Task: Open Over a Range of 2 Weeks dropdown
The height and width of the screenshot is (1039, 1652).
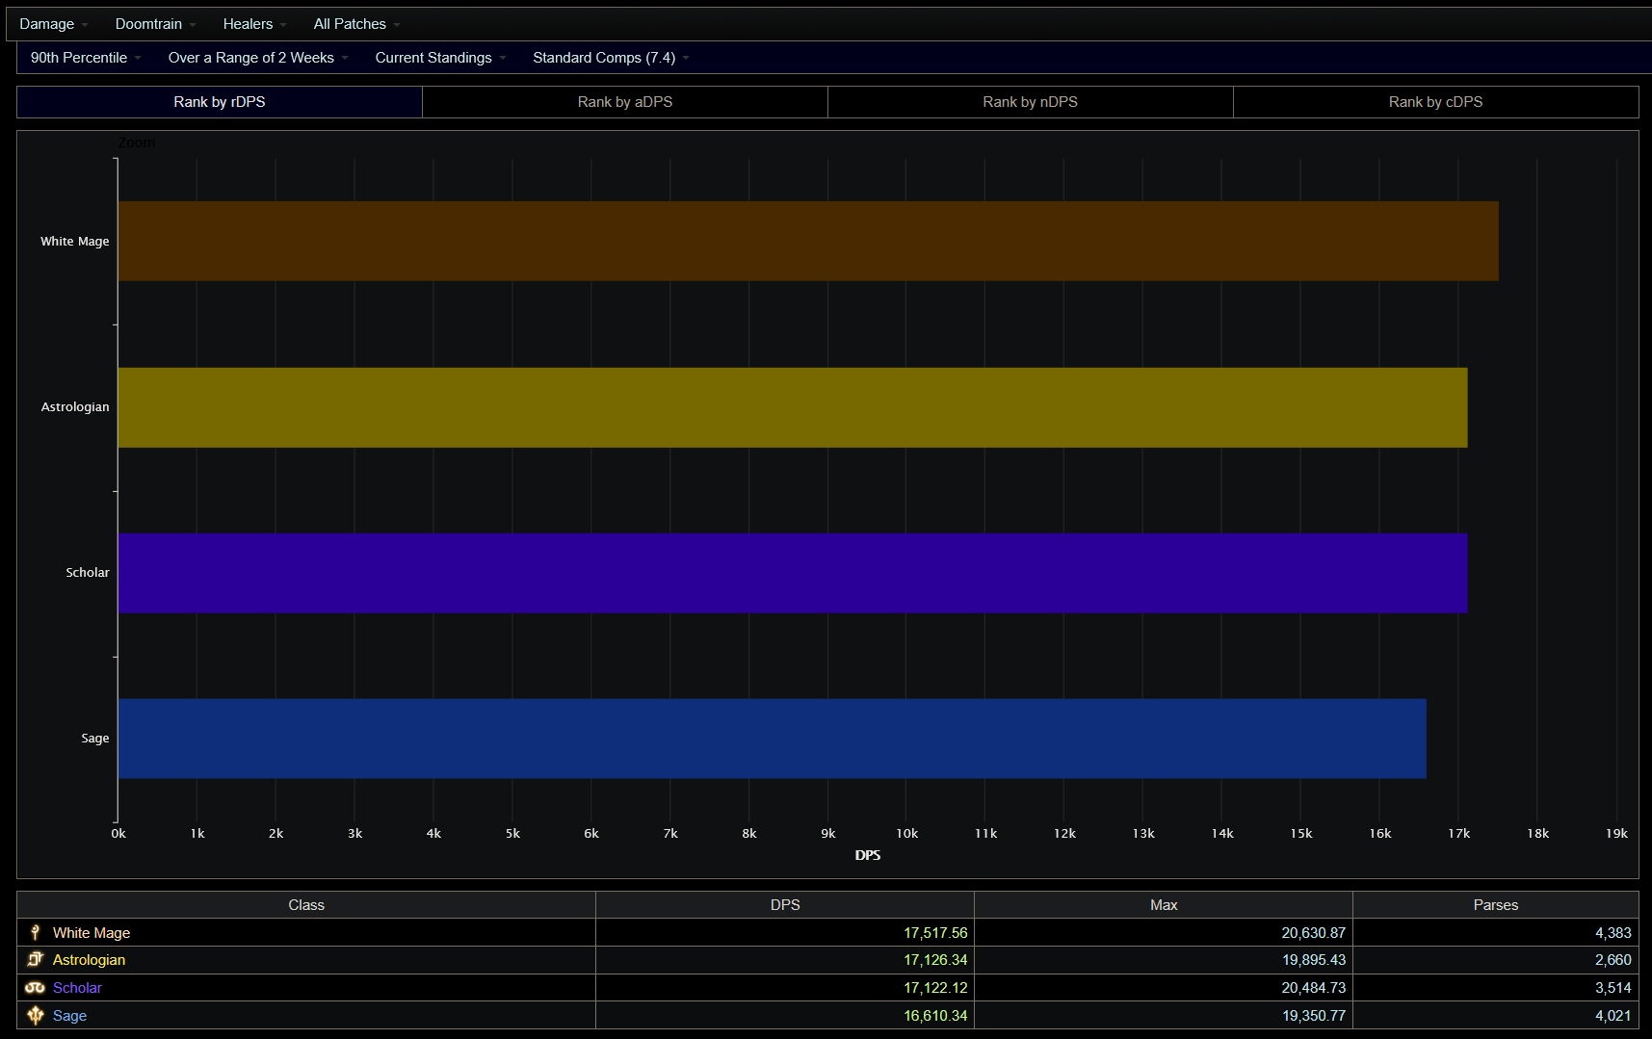Action: 259,58
